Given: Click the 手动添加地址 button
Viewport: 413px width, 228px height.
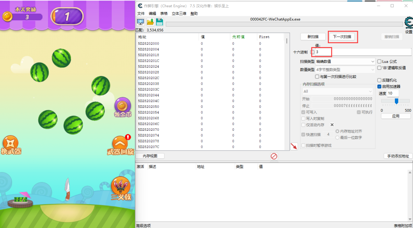Looking at the screenshot, I should 398,156.
